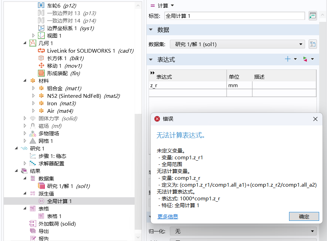The height and width of the screenshot is (241, 327).
Task: Click the 几何 1 geometry icon
Action: [33, 43]
